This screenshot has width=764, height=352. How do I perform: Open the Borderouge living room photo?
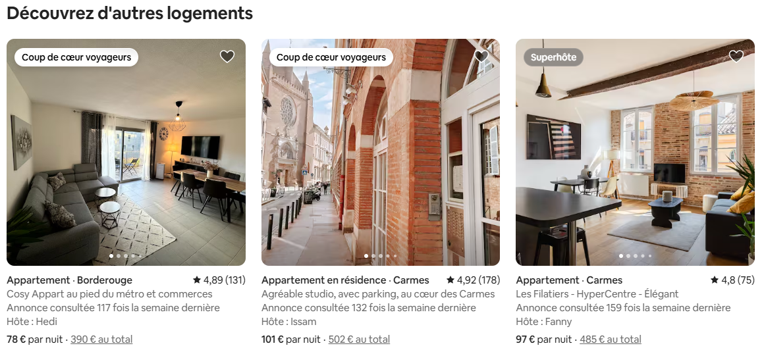pyautogui.click(x=126, y=152)
